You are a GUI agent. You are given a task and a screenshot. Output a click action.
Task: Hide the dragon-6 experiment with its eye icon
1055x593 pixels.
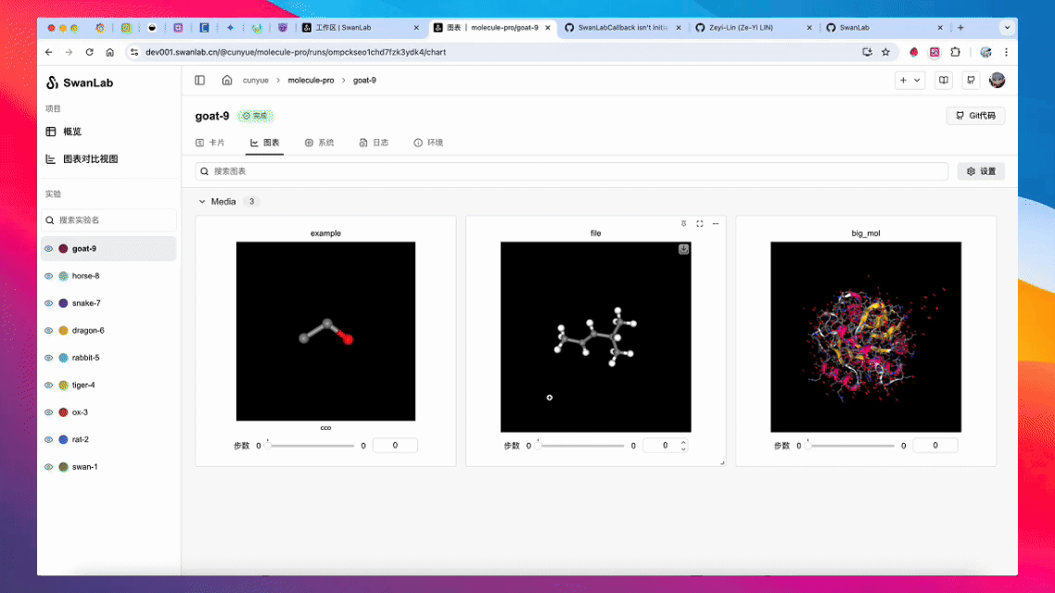(x=48, y=331)
